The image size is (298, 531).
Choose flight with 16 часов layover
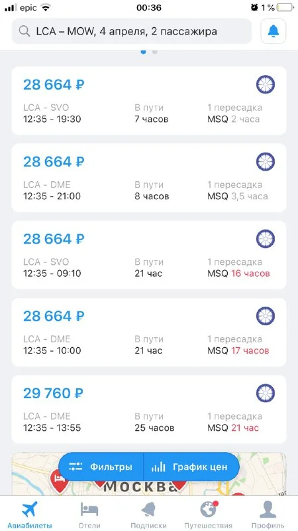point(149,255)
